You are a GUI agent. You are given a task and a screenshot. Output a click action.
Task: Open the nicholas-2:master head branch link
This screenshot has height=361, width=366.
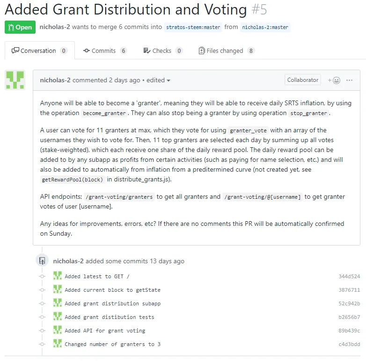click(265, 27)
